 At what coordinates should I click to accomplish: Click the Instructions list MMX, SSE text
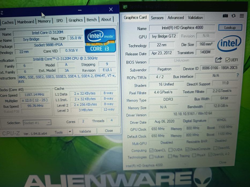coord(67,79)
